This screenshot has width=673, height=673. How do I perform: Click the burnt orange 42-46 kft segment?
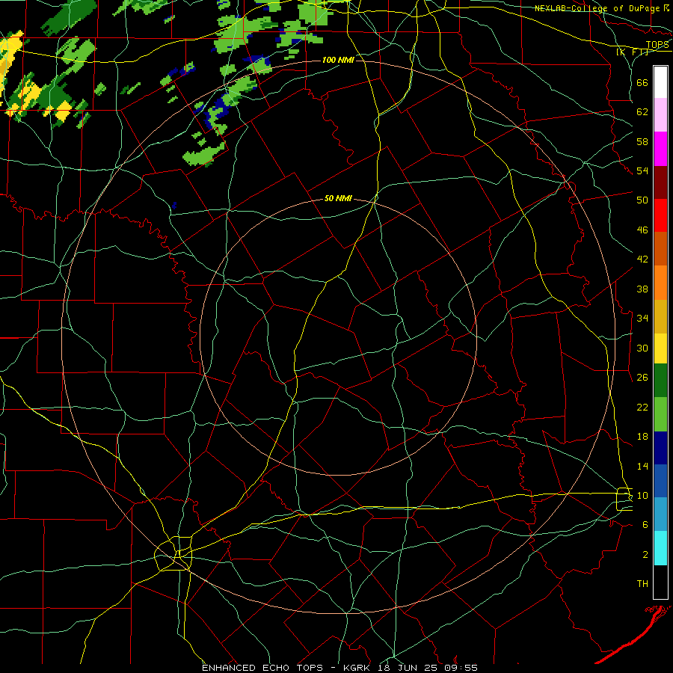[x=660, y=249]
